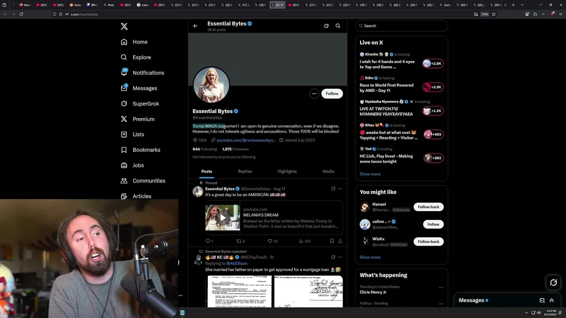
Task: Switch to the Media tab
Action: 328,171
